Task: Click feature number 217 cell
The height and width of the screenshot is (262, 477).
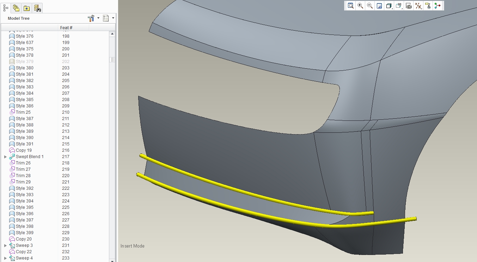Action: pyautogui.click(x=66, y=157)
